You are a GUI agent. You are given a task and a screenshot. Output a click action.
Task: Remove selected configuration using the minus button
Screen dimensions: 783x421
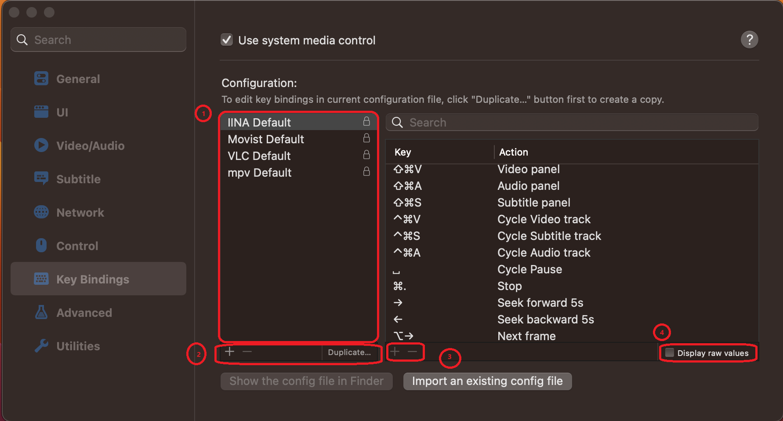(247, 352)
